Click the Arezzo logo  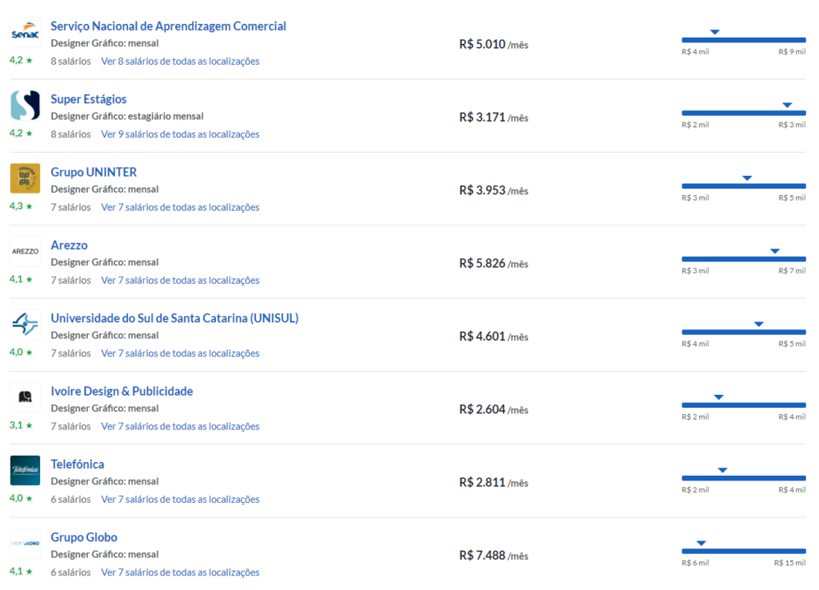(25, 252)
